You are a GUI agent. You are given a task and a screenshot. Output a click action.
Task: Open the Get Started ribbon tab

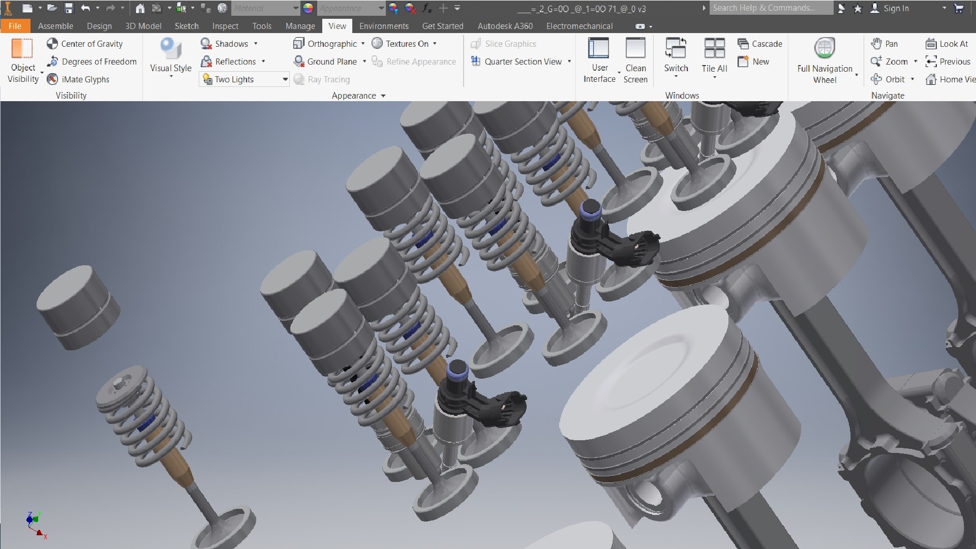443,26
